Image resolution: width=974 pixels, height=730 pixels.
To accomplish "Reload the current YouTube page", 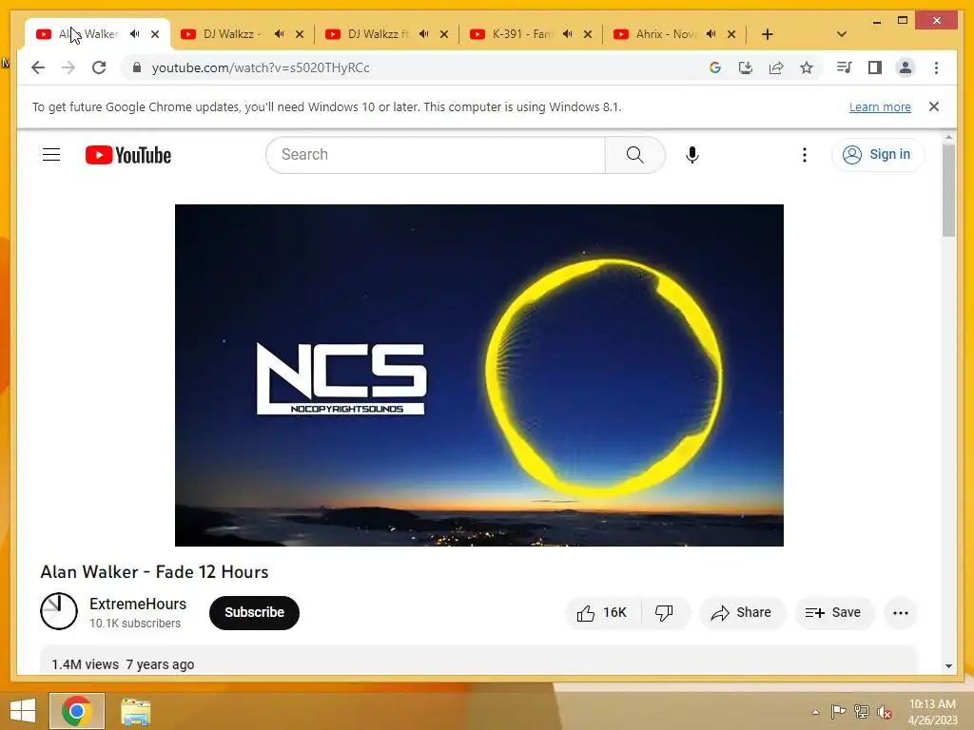I will pos(99,67).
